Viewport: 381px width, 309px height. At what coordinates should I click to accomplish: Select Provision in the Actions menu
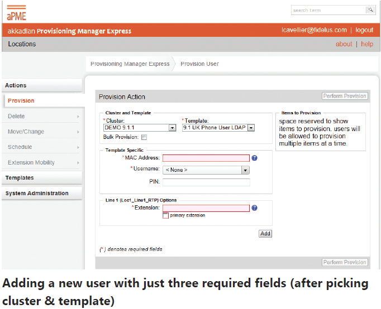[x=21, y=100]
